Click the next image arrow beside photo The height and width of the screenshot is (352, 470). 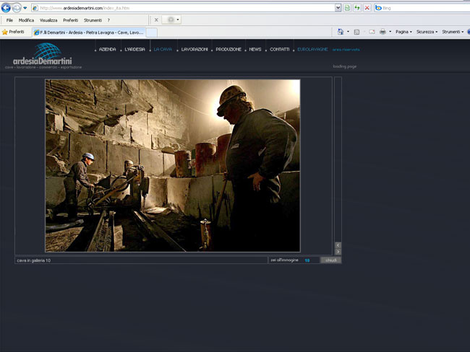pyautogui.click(x=338, y=252)
